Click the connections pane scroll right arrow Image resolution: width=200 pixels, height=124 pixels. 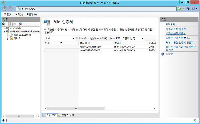point(38,116)
